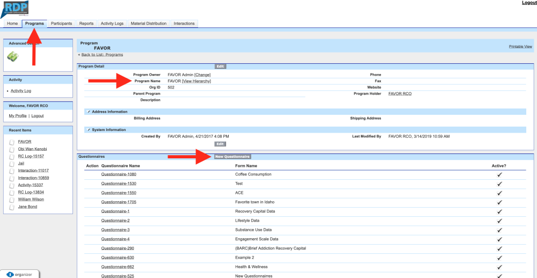Viewport: 537px width, 278px height.
Task: Click the RDP Recovery Data Platform logo
Action: [x=14, y=9]
